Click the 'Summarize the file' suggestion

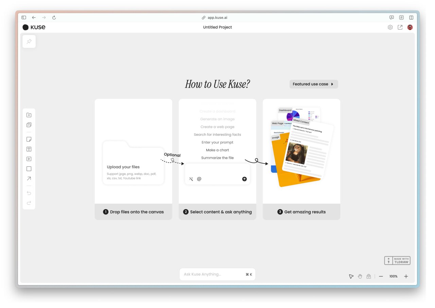(x=217, y=158)
